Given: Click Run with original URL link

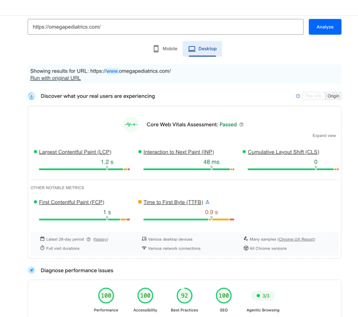Looking at the screenshot, I should click(56, 78).
